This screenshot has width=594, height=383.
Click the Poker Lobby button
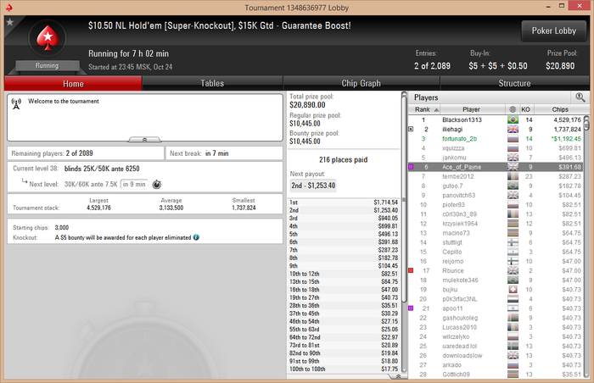(554, 31)
